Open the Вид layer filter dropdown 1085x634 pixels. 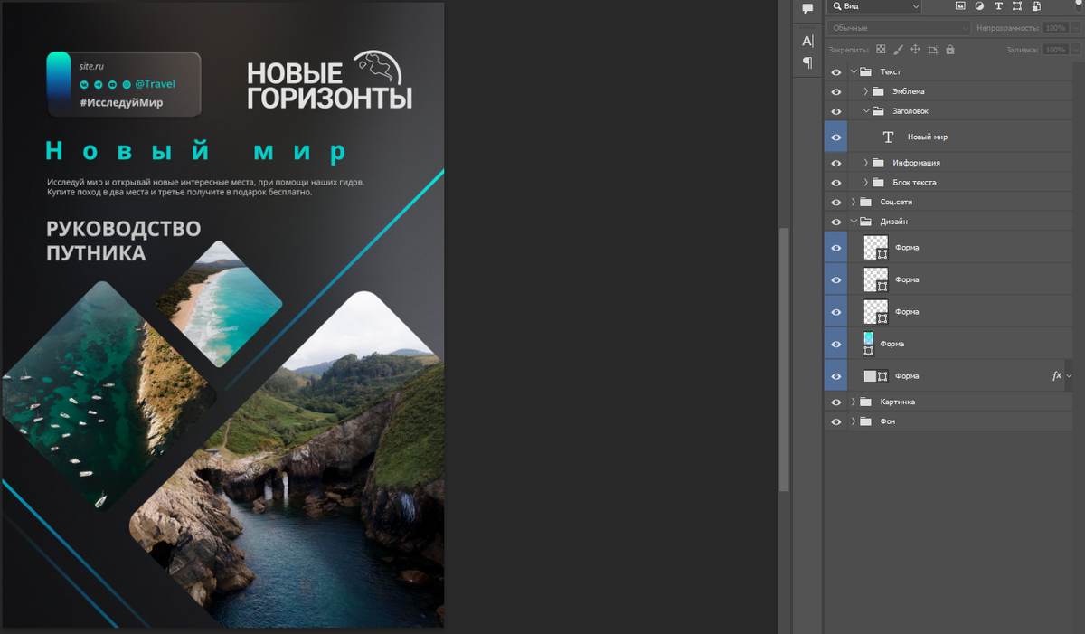point(874,6)
